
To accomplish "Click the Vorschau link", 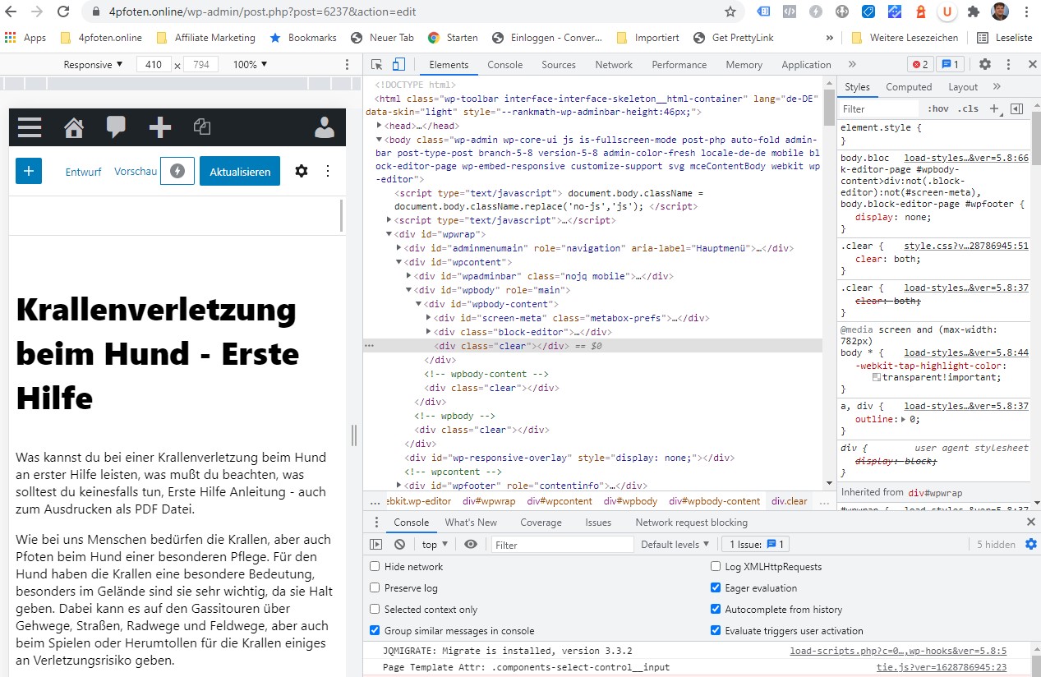I will point(136,171).
